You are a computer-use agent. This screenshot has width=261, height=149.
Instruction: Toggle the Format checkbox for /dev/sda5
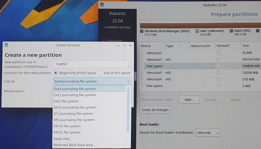(x=218, y=73)
